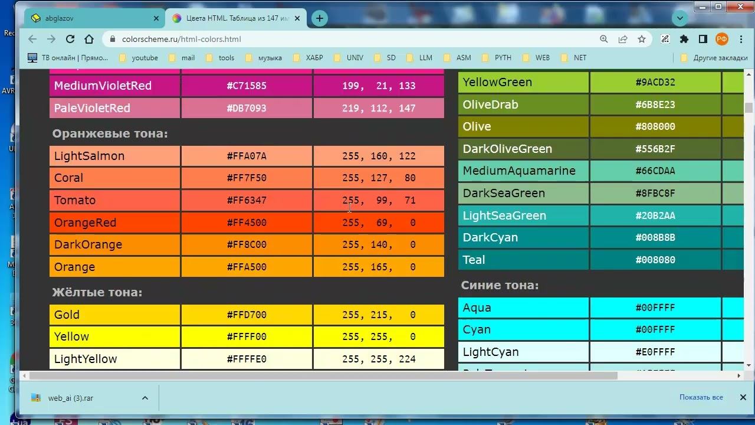The height and width of the screenshot is (425, 755).
Task: Switch to the abglazov tab
Action: click(x=94, y=18)
